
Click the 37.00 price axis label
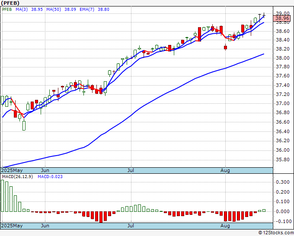point(283,103)
